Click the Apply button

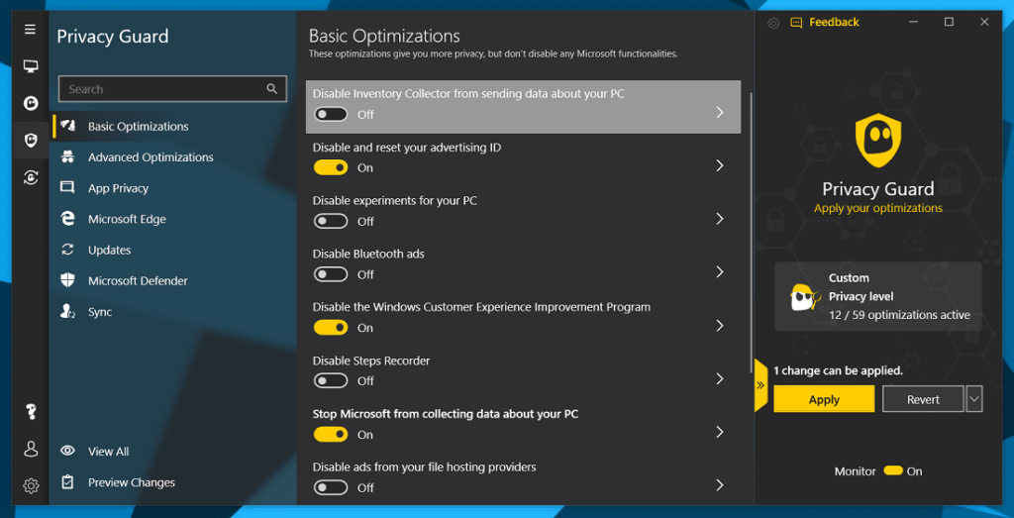824,399
